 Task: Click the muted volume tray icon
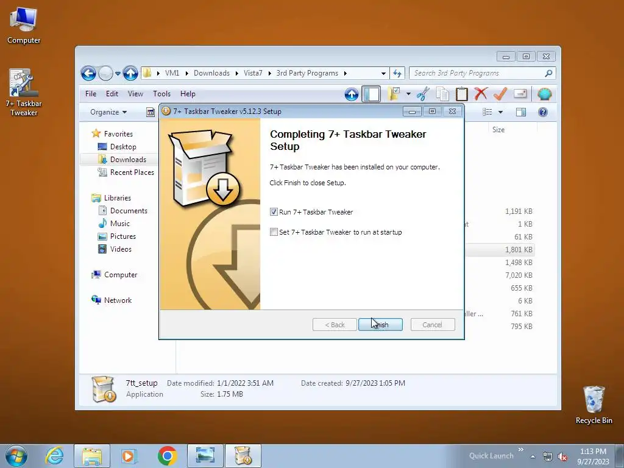tap(562, 456)
